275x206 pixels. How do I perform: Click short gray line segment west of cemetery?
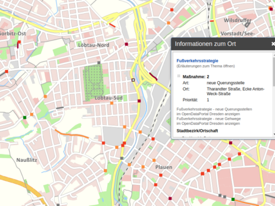[60, 108]
